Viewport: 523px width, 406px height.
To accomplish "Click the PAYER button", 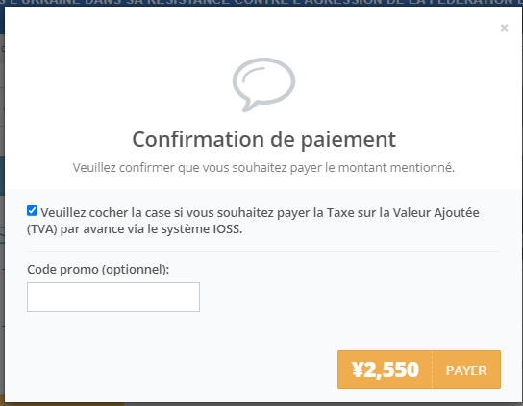I will point(466,370).
